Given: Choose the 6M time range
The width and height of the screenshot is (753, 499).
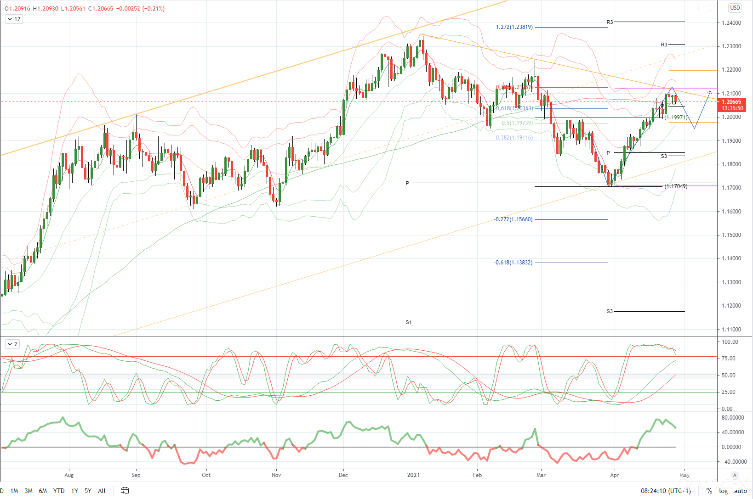Looking at the screenshot, I should (x=43, y=491).
